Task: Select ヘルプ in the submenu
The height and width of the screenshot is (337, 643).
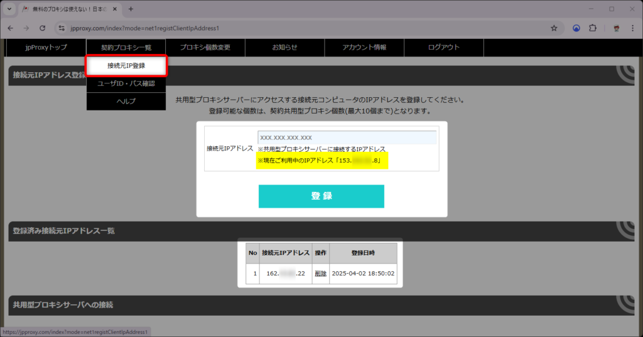Action: point(126,101)
